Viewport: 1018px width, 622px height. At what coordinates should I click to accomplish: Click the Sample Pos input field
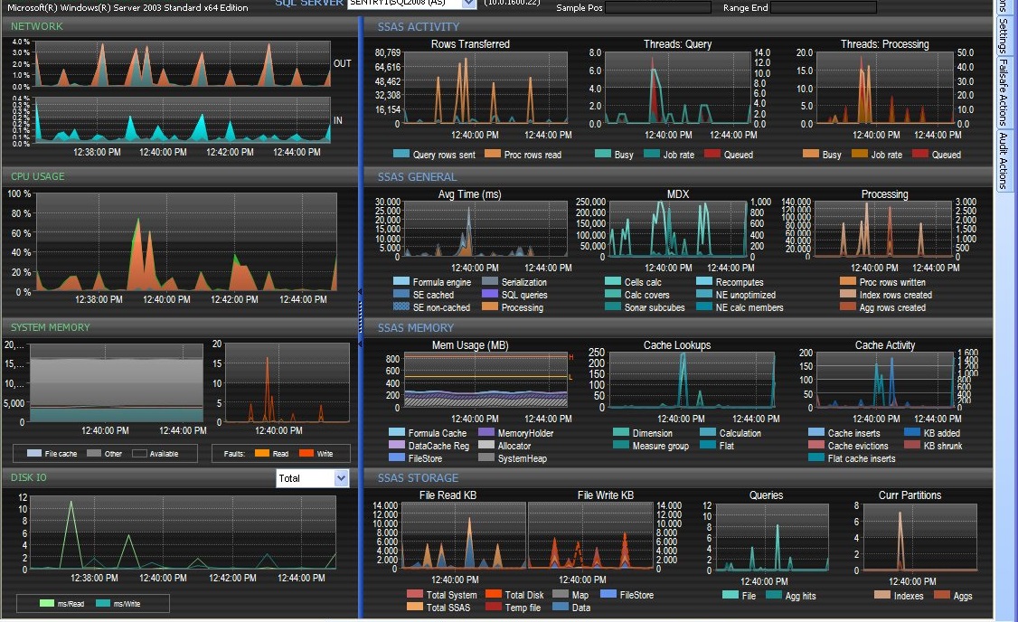pyautogui.click(x=657, y=8)
